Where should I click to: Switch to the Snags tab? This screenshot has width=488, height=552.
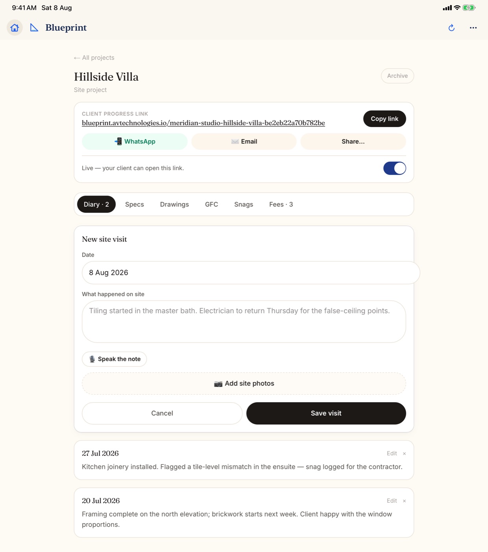244,204
